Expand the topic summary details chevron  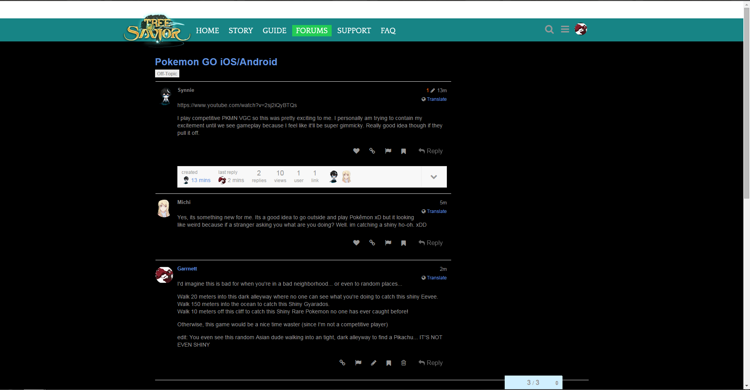coord(434,177)
